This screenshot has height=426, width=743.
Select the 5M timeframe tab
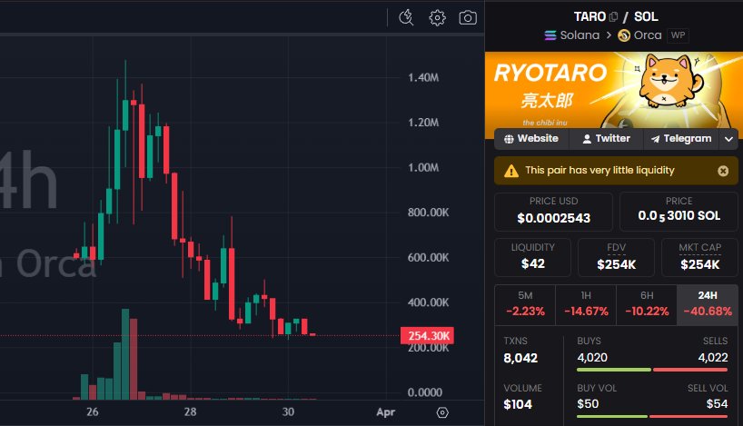524,303
